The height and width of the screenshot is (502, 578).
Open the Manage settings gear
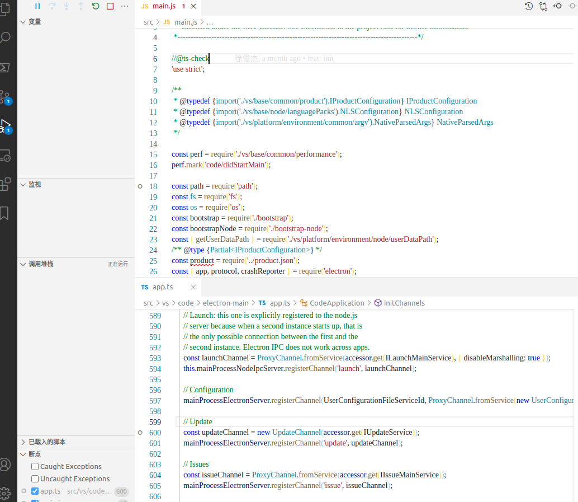tap(5, 493)
